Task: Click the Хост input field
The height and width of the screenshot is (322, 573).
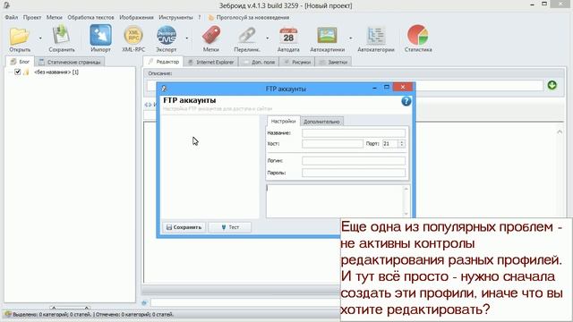Action: pos(332,144)
